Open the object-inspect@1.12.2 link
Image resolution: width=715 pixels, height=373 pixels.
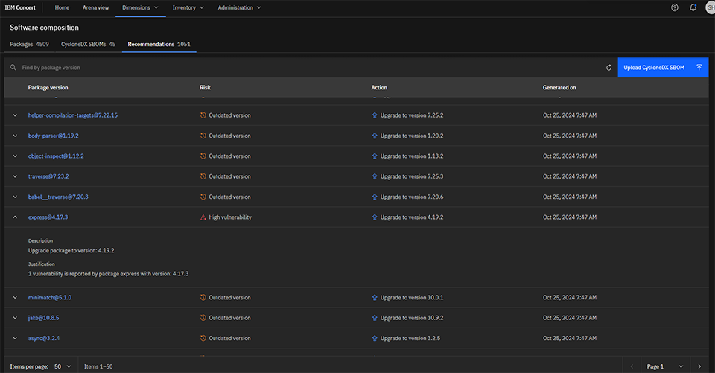point(56,156)
